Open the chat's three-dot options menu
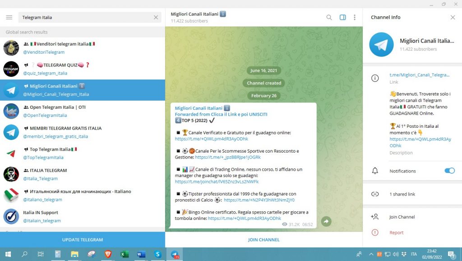 [355, 17]
